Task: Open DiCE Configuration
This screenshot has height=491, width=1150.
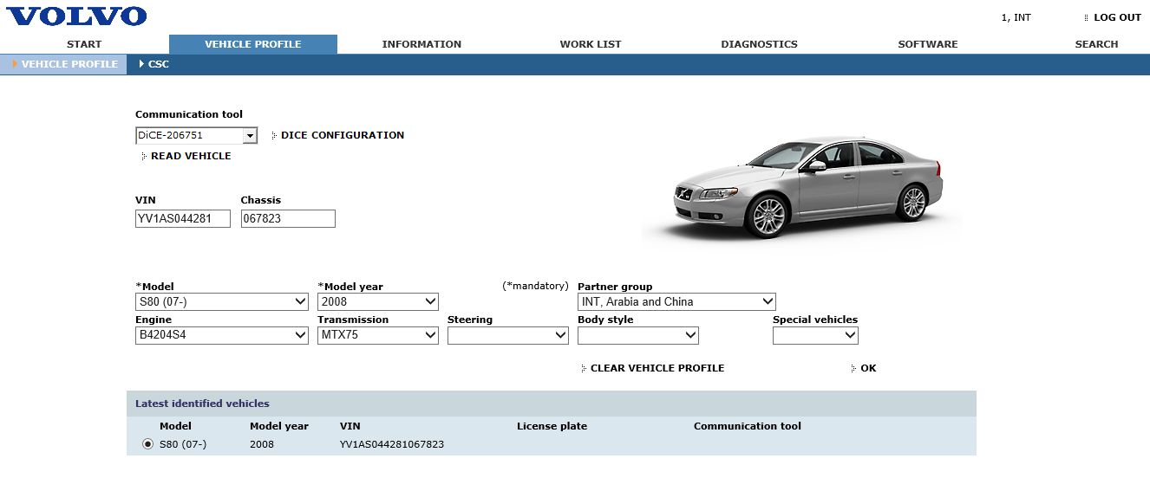Action: 342,135
